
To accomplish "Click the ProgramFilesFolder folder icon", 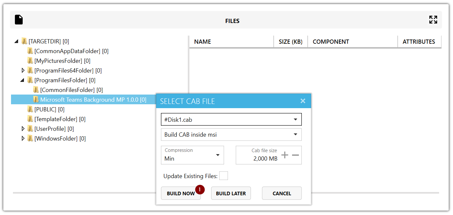I will point(30,80).
